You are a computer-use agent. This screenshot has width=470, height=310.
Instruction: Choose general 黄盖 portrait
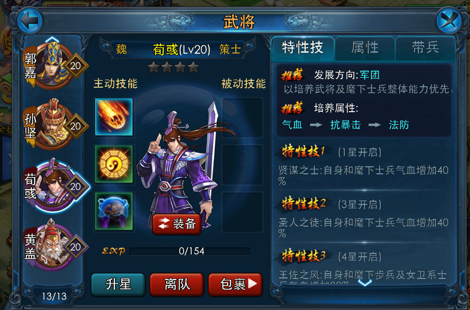tap(53, 246)
